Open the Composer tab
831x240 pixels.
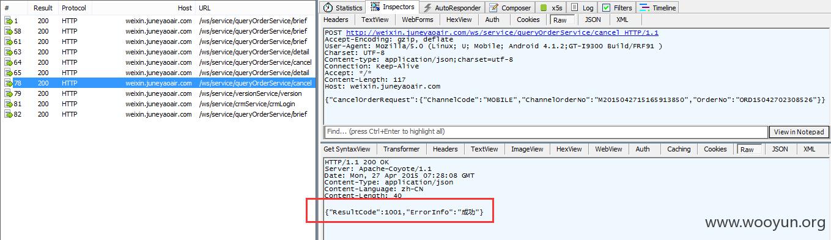tap(509, 8)
